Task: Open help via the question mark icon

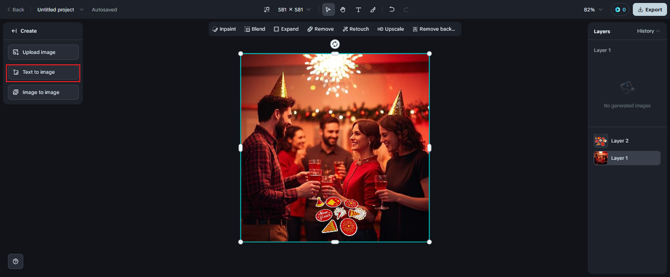Action: 15,261
